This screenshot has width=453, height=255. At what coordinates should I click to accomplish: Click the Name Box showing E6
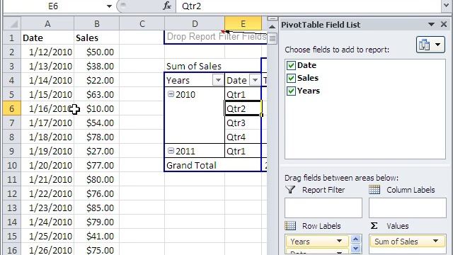[x=54, y=6]
